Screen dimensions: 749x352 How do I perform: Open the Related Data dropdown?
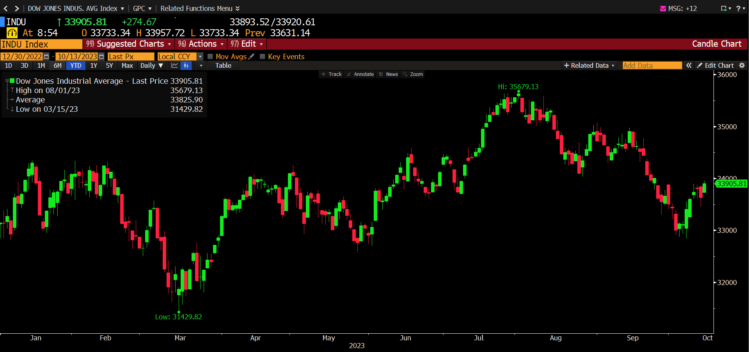pyautogui.click(x=589, y=65)
